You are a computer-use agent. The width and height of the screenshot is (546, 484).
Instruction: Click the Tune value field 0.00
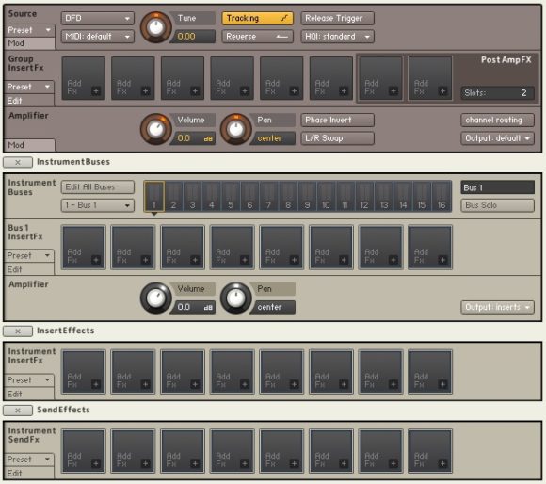(x=194, y=36)
